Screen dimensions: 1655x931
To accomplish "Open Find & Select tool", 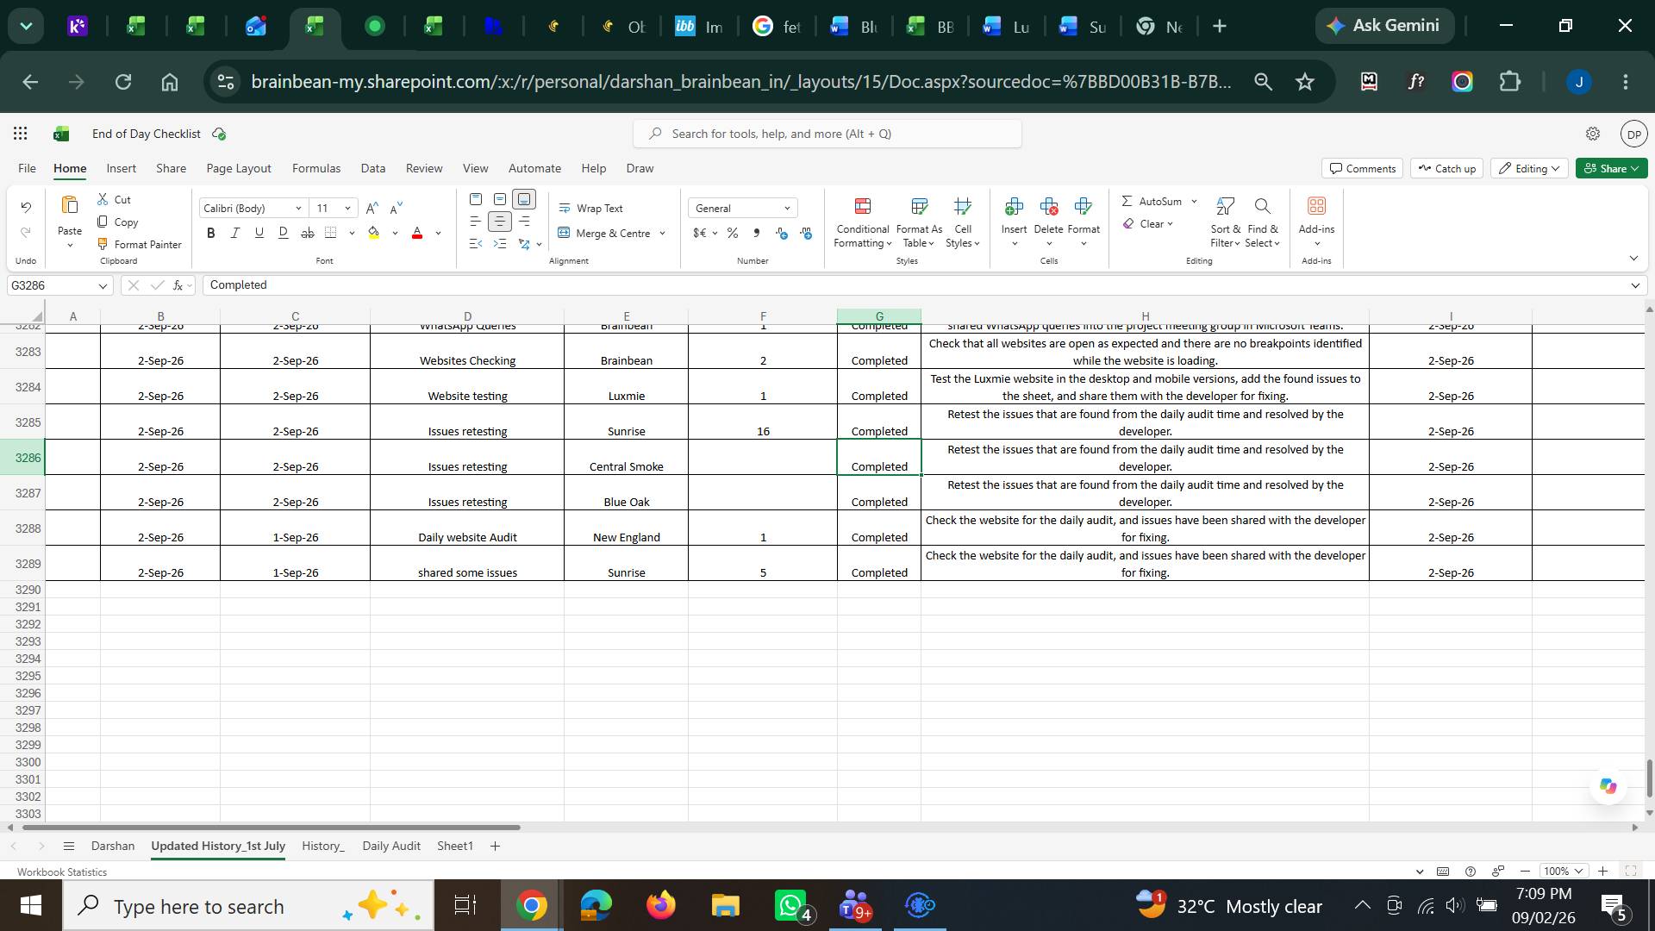I will [1263, 222].
